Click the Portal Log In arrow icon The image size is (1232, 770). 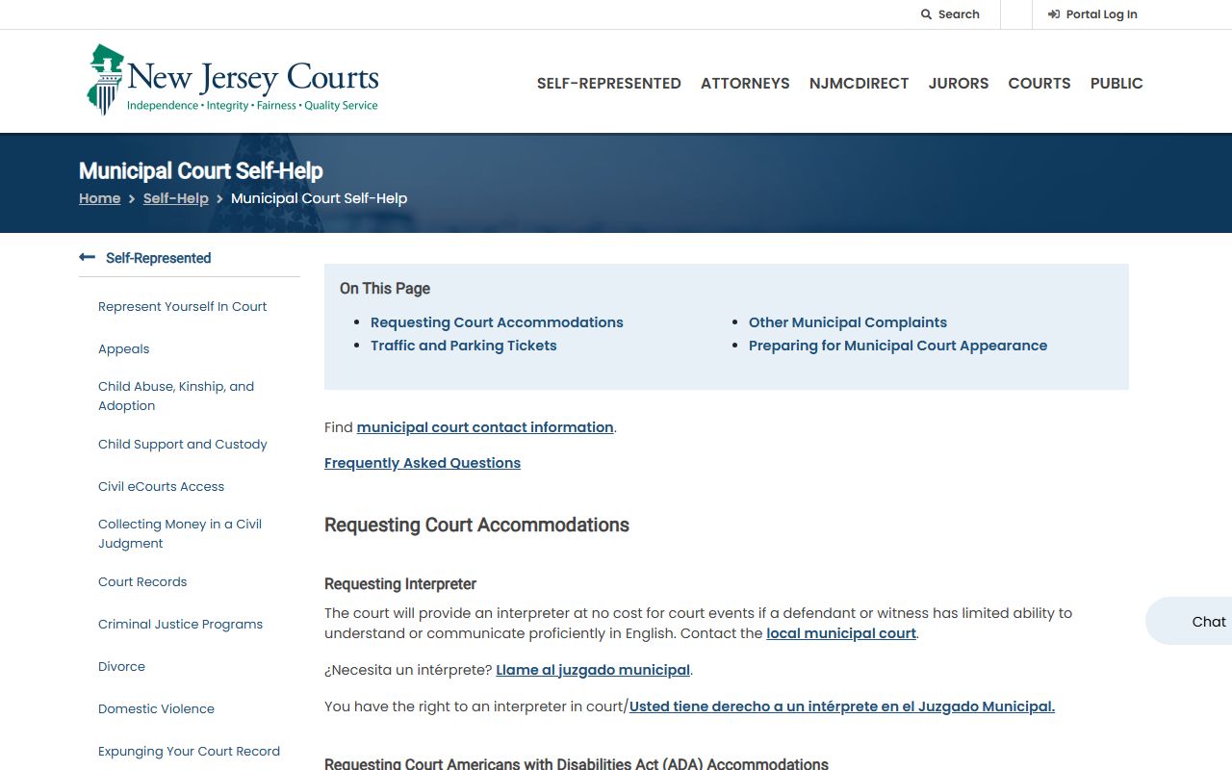click(1054, 14)
